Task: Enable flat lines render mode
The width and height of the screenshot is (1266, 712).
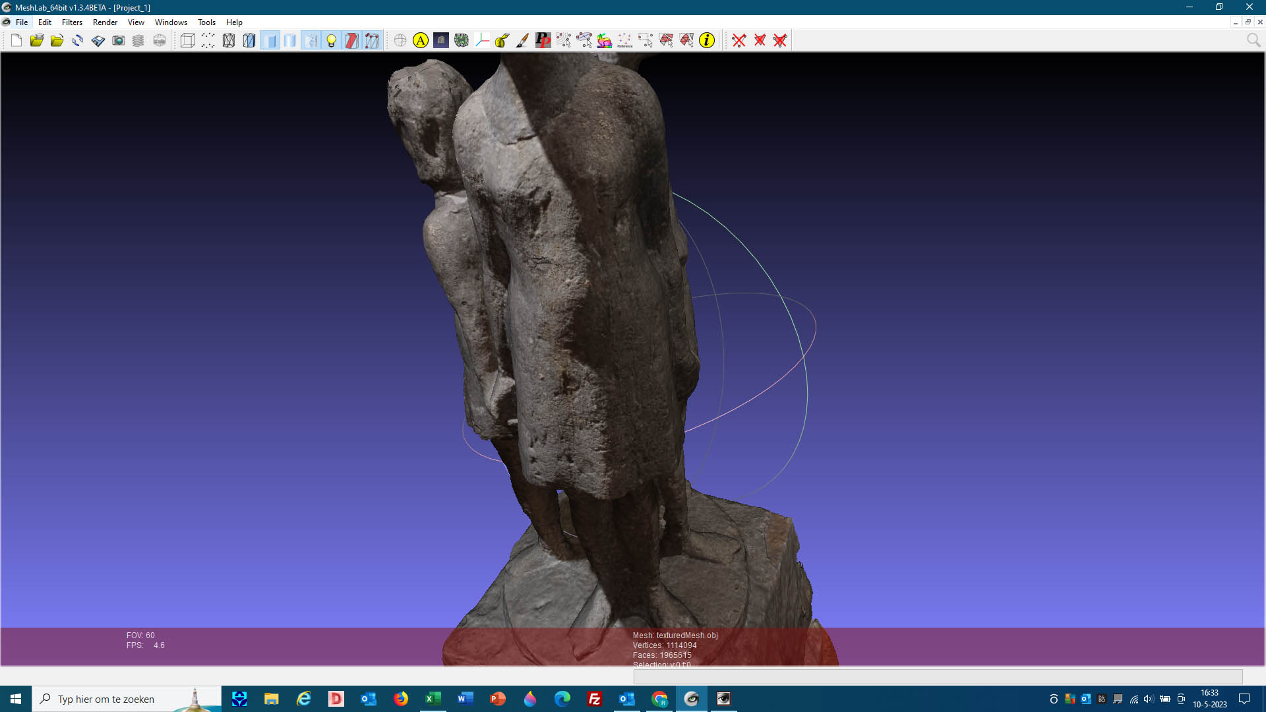Action: 270,41
